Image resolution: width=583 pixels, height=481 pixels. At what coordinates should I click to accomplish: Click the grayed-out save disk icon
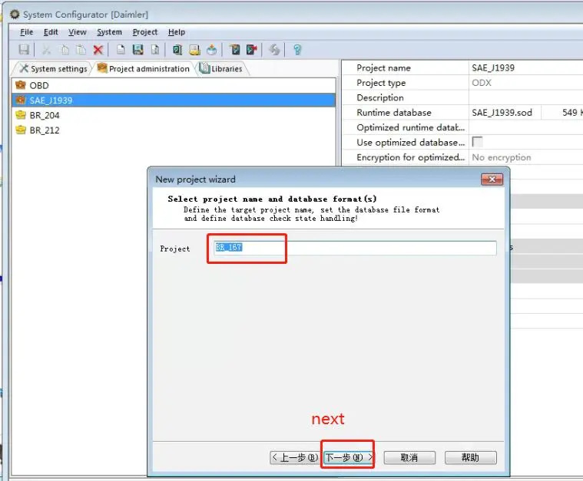(24, 50)
